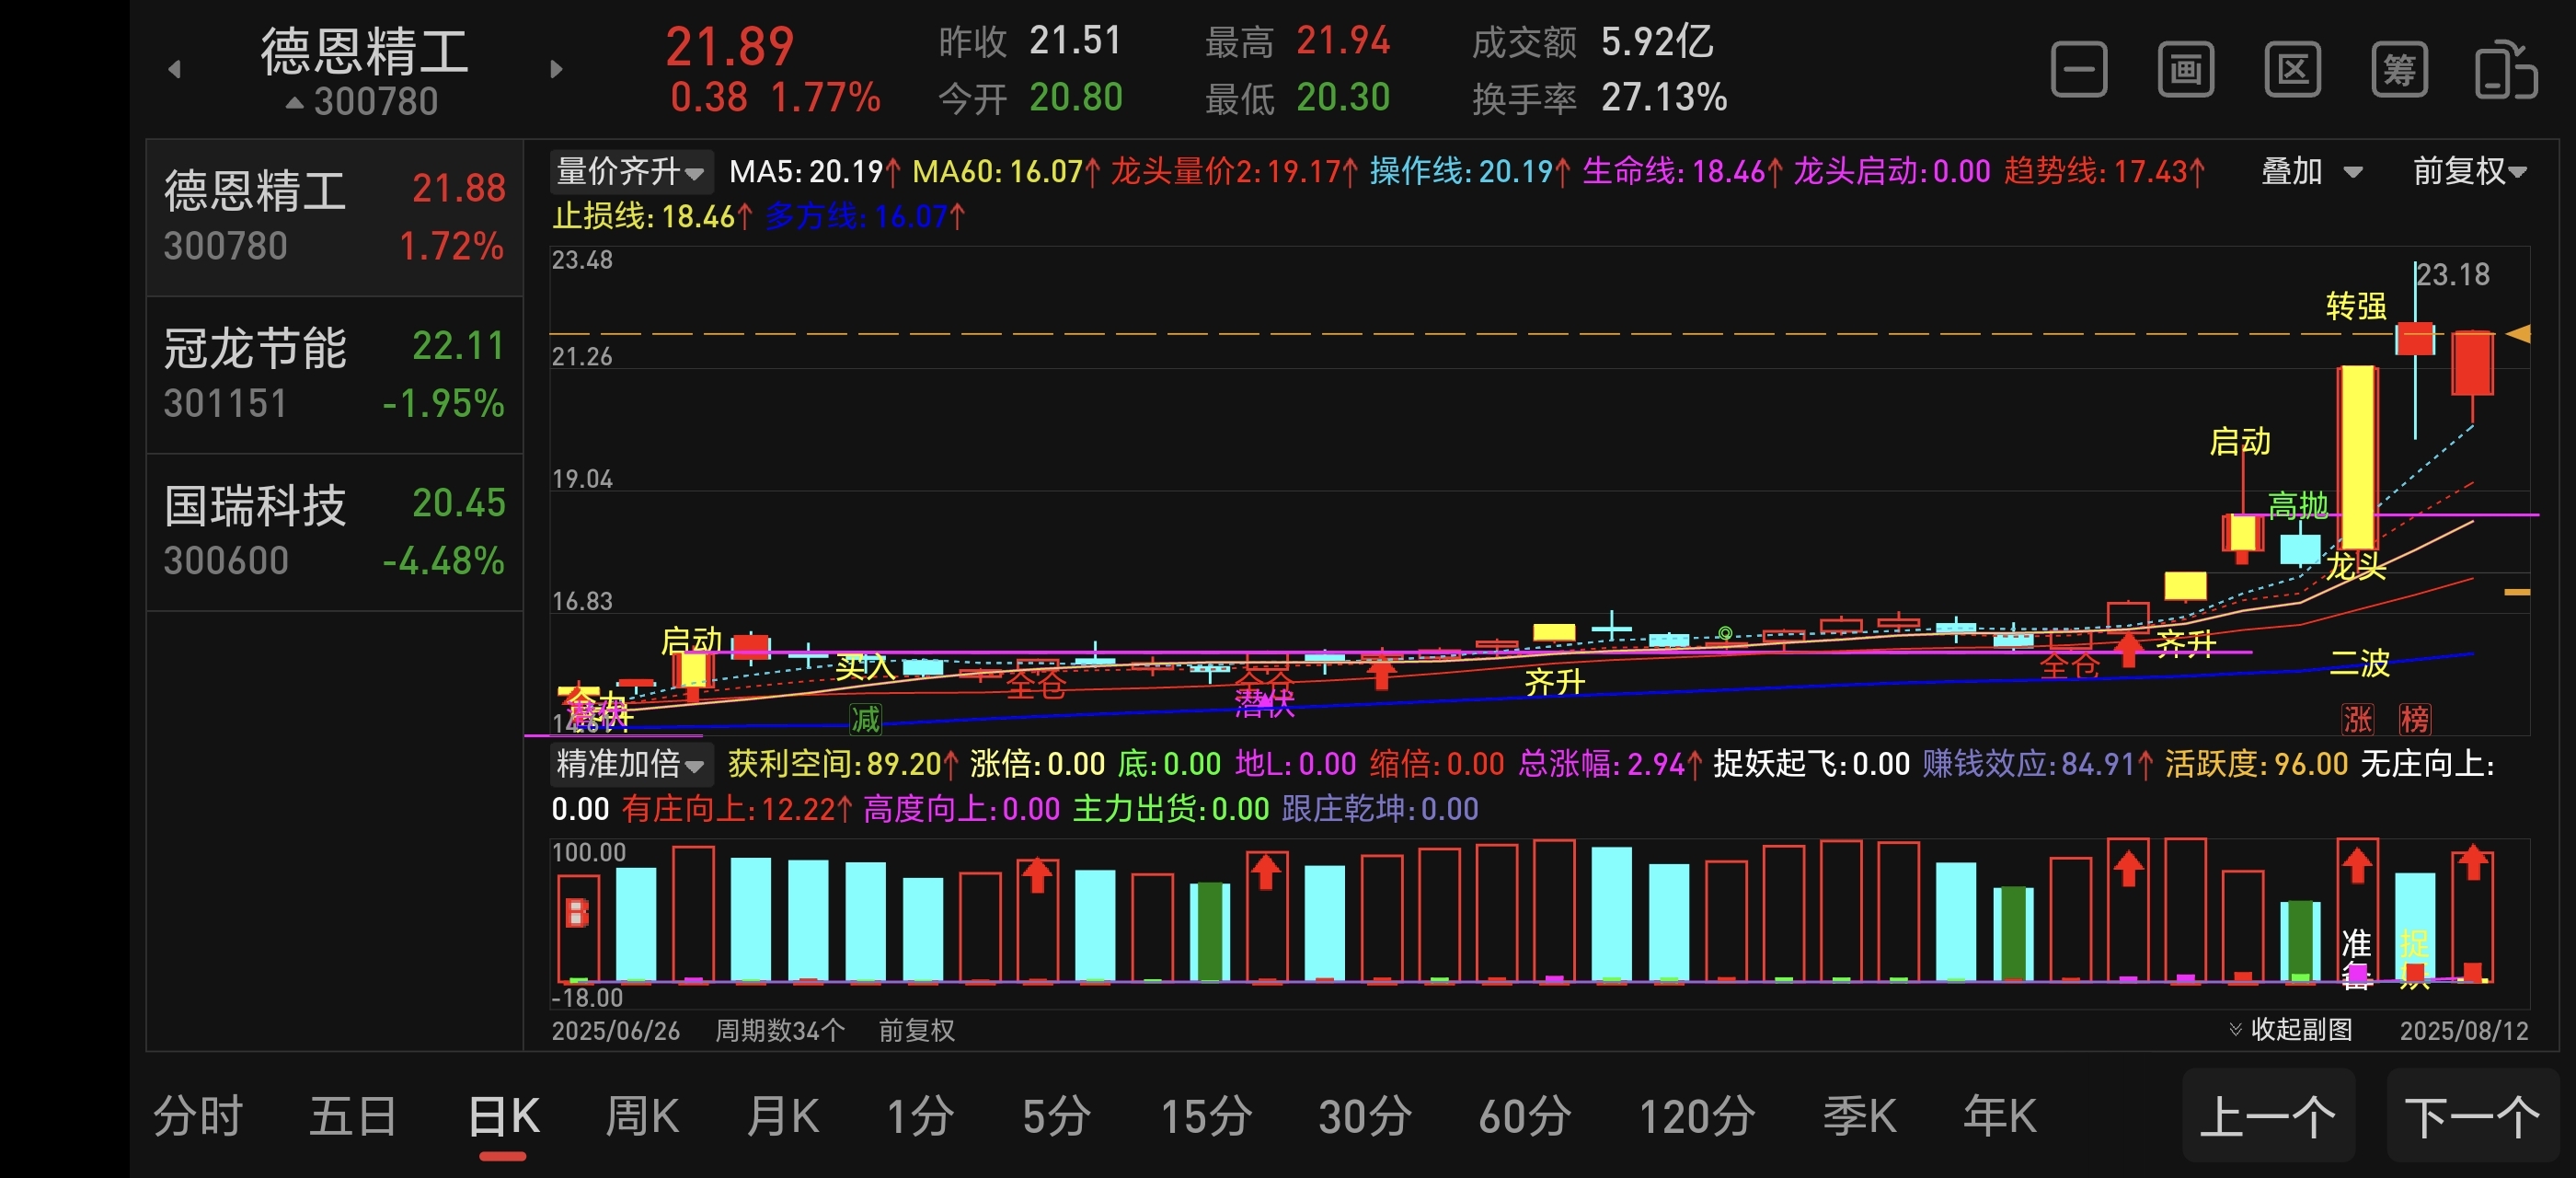Tap the 下一个 button
Image resolution: width=2576 pixels, height=1178 pixels.
coord(2472,1115)
